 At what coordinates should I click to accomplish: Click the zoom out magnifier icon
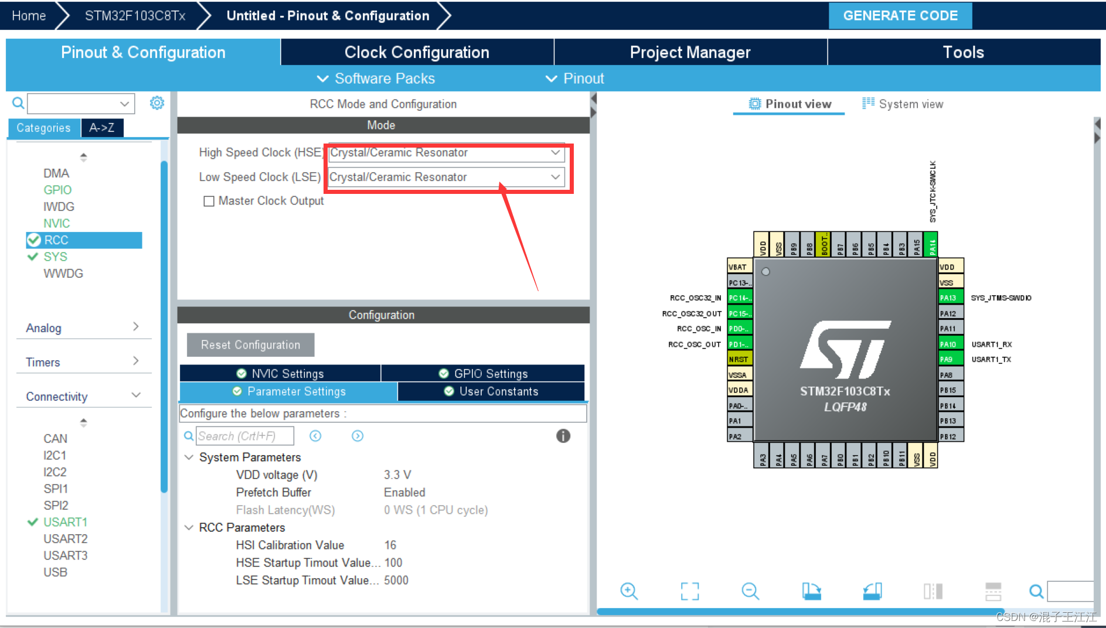[750, 591]
